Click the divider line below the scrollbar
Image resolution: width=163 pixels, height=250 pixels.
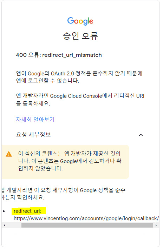80,234
